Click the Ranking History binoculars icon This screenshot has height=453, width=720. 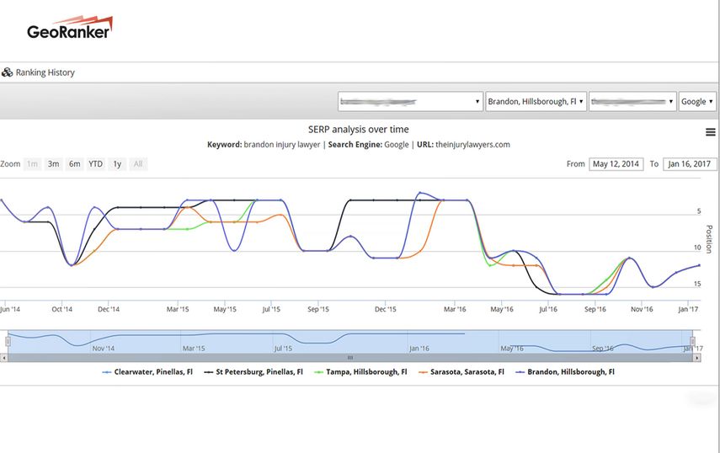7,72
